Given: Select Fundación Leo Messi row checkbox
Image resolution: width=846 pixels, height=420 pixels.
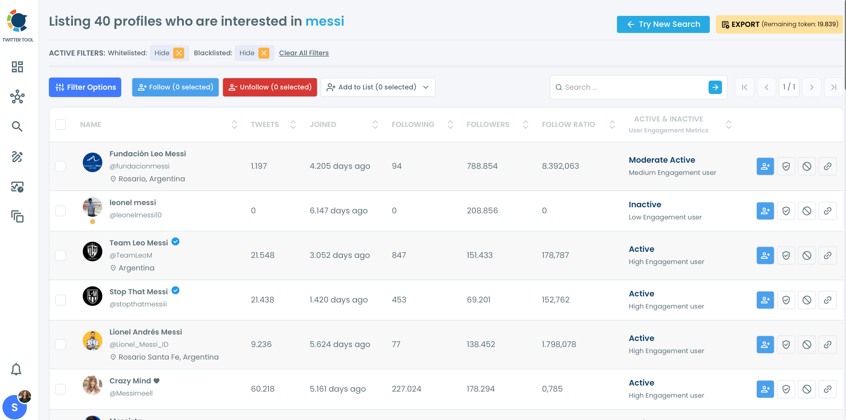Looking at the screenshot, I should (x=60, y=166).
